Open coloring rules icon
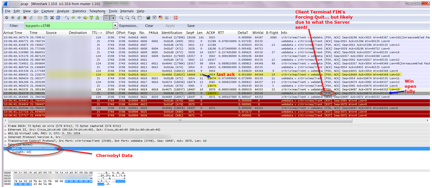Image resolution: width=432 pixels, height=188 pixels. coord(160,18)
